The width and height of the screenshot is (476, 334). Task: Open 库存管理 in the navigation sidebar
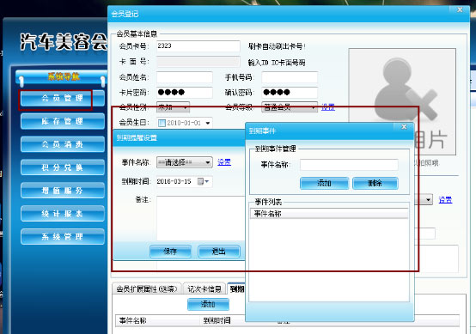click(x=63, y=121)
